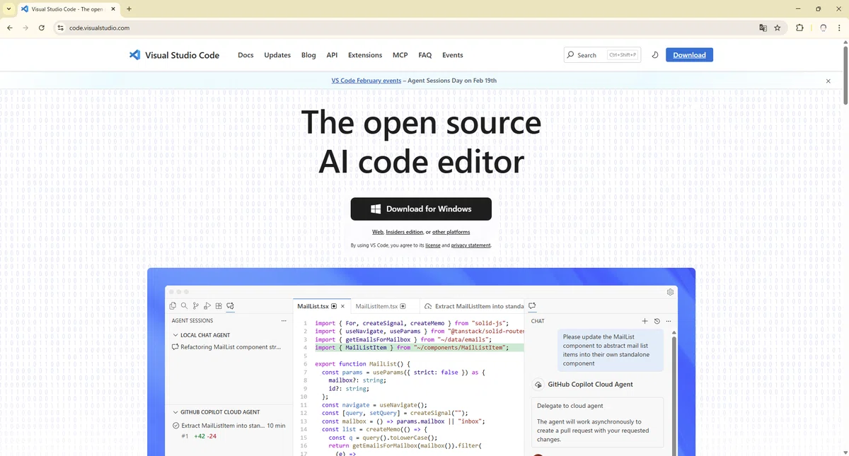Viewport: 849px width, 456px height.
Task: Click the Search magnifier icon in editor sidebar
Action: (184, 306)
